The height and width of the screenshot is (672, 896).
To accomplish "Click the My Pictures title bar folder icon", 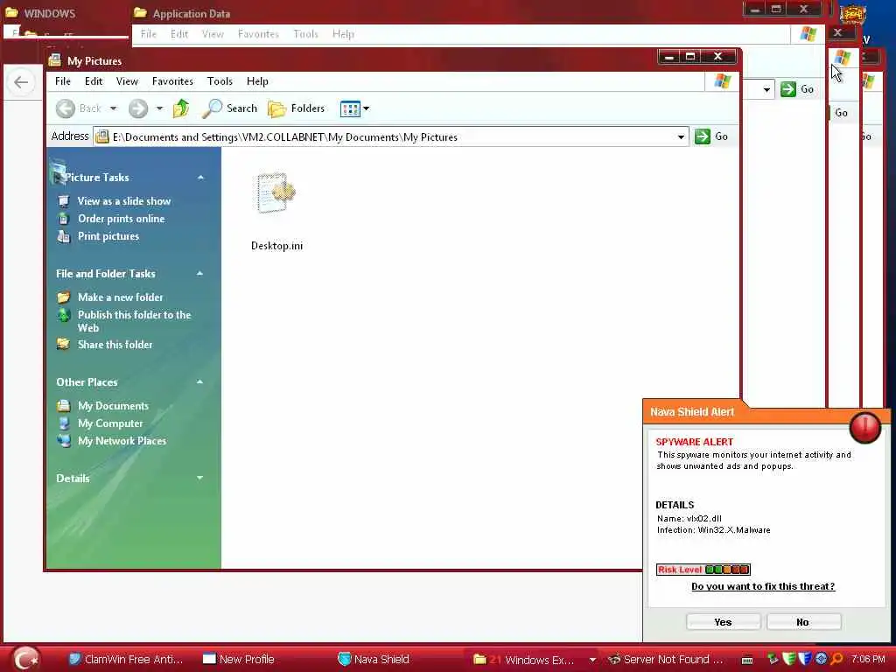I will tap(55, 60).
